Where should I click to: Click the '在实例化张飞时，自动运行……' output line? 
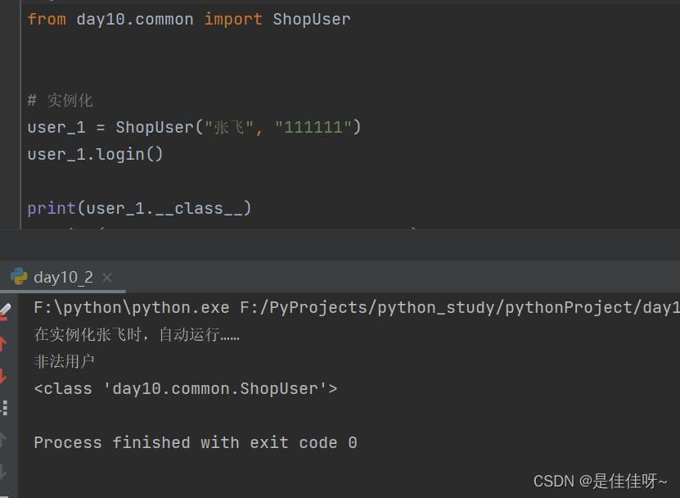137,334
